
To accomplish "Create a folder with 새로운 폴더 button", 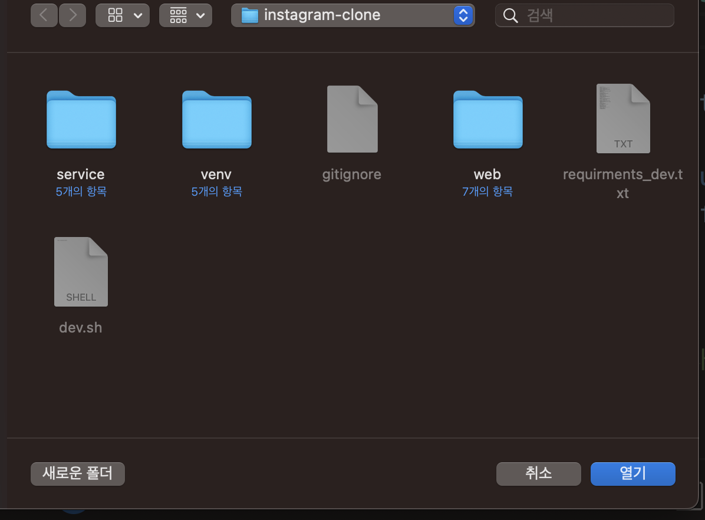I will point(78,473).
